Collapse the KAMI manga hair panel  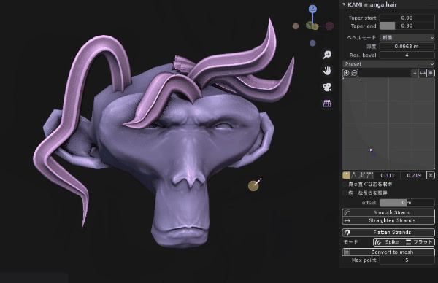[x=344, y=4]
